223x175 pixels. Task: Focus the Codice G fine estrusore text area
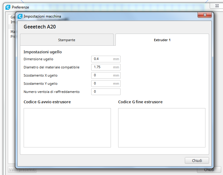click(x=162, y=128)
